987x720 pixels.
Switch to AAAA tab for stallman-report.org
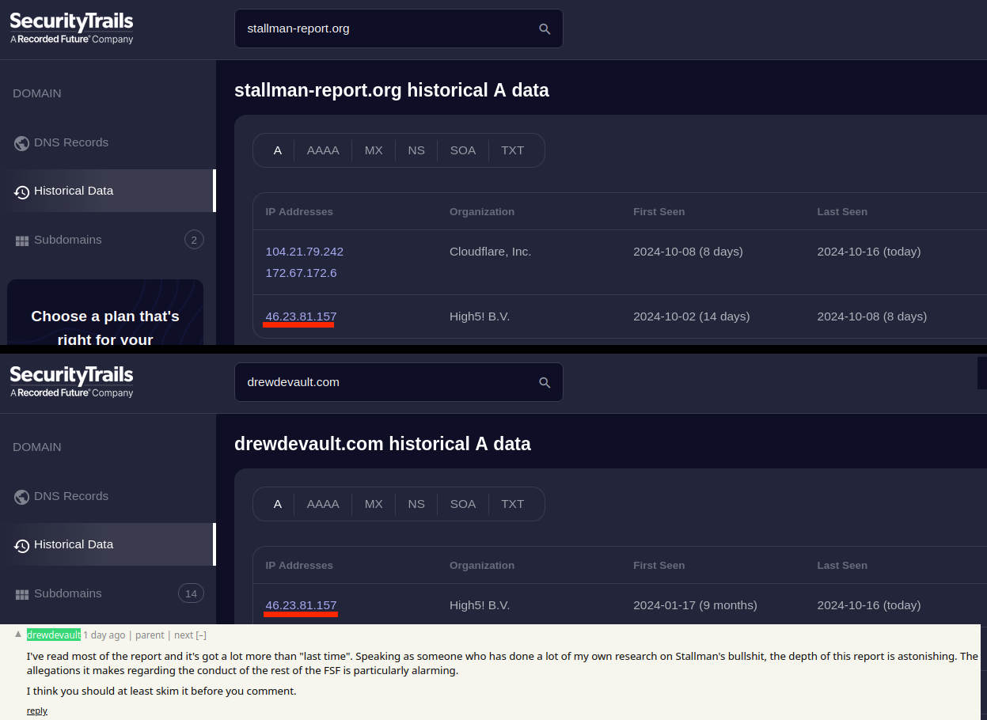click(x=323, y=150)
